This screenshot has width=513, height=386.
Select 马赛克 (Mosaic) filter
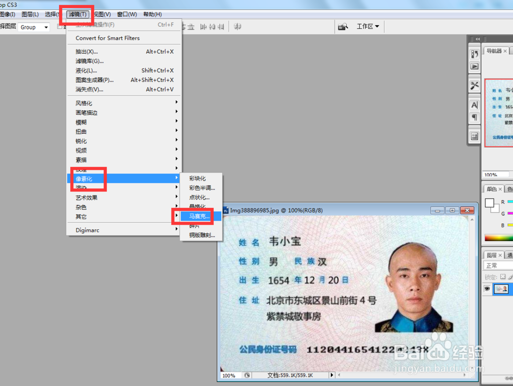pyautogui.click(x=201, y=216)
